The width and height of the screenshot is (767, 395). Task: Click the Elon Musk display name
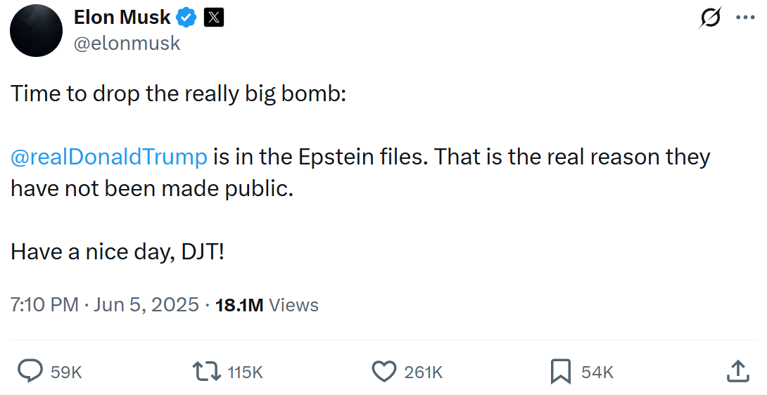point(122,18)
